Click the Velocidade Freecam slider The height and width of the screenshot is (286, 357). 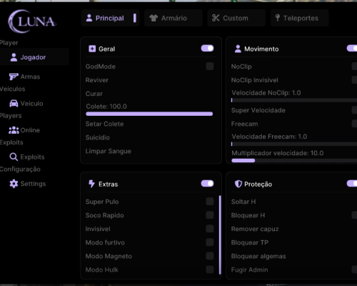pyautogui.click(x=294, y=144)
